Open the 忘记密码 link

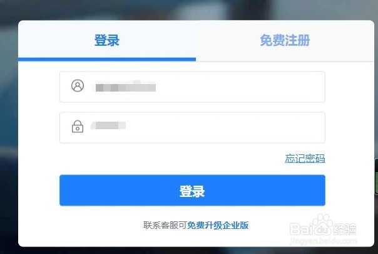pyautogui.click(x=305, y=158)
